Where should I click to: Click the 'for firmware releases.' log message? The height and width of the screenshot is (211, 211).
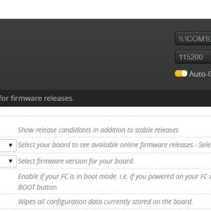coord(37,98)
